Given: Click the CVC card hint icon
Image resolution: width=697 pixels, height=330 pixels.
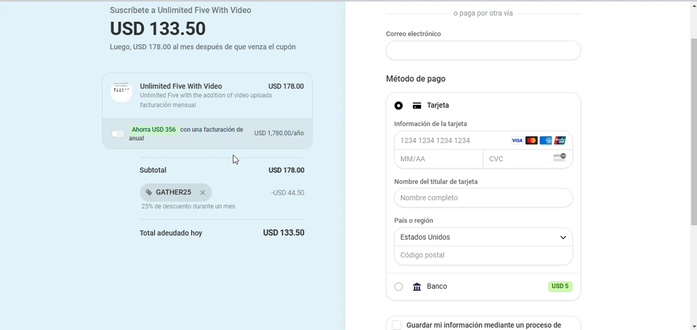Looking at the screenshot, I should (x=559, y=158).
